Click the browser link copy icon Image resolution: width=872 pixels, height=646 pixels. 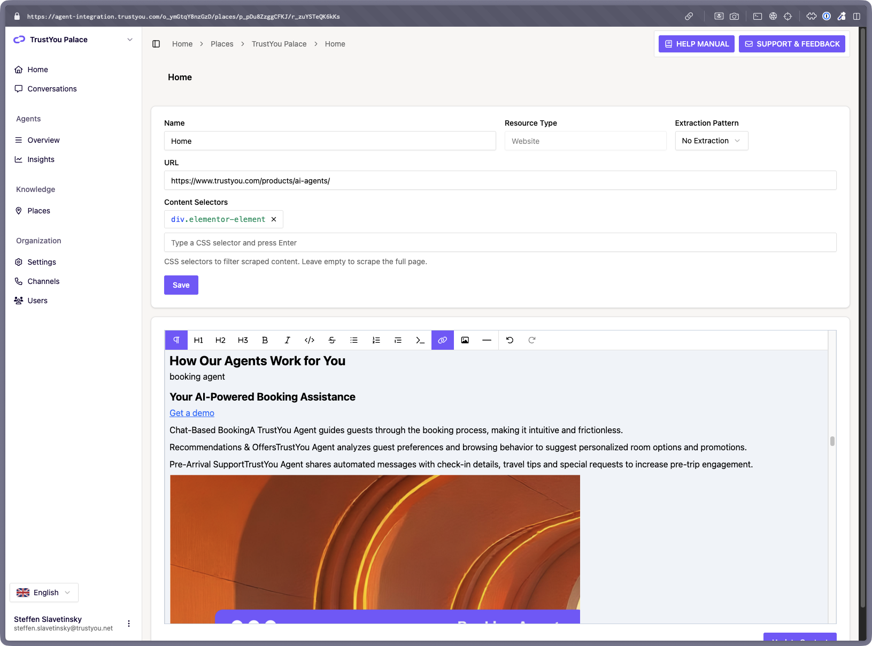(x=689, y=17)
